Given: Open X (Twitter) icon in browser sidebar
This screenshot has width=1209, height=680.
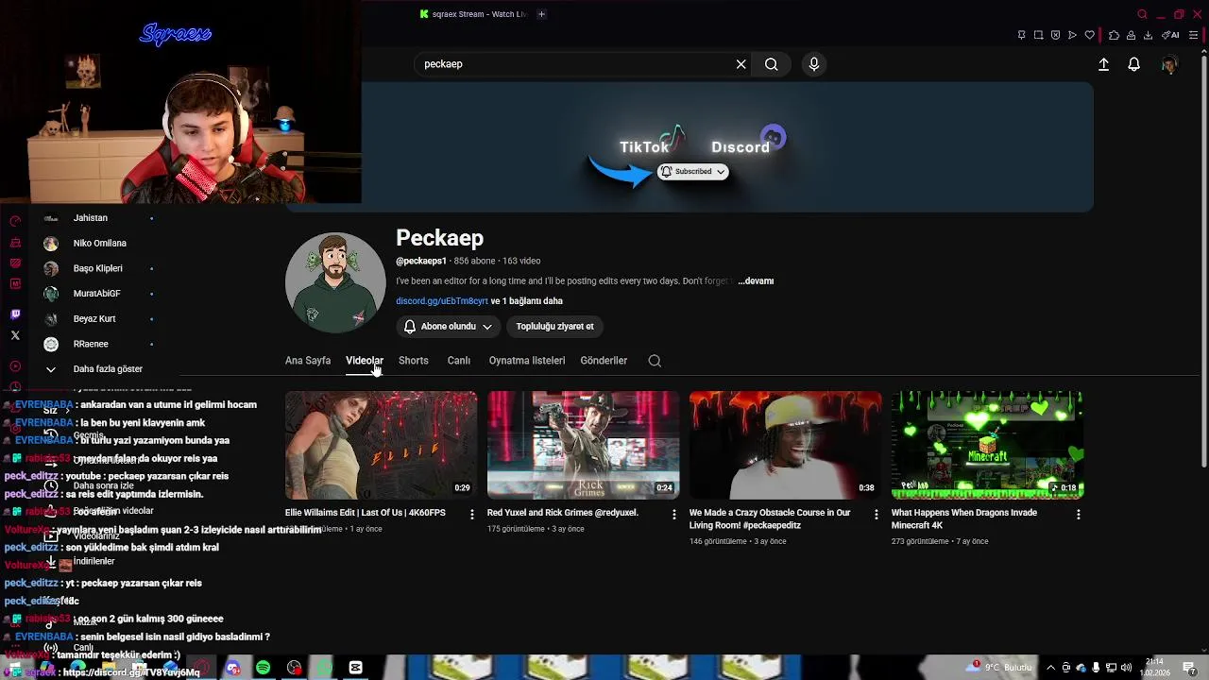Looking at the screenshot, I should 15,335.
